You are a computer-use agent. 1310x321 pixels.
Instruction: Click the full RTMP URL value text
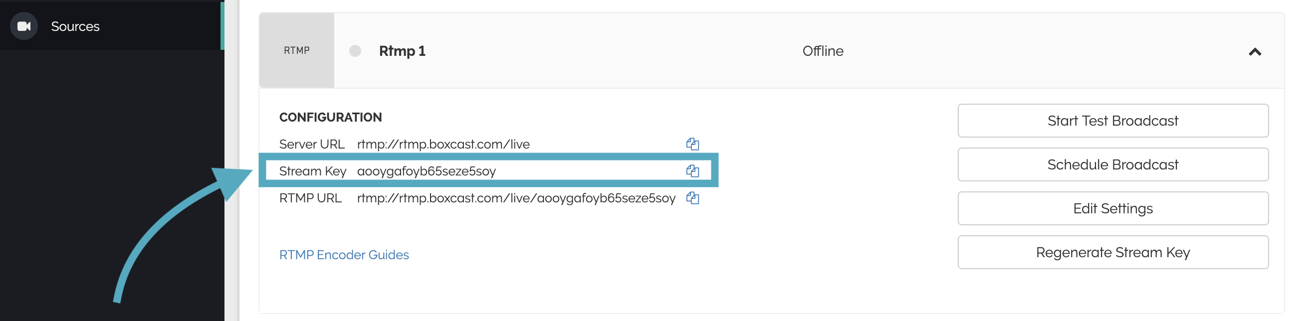516,198
